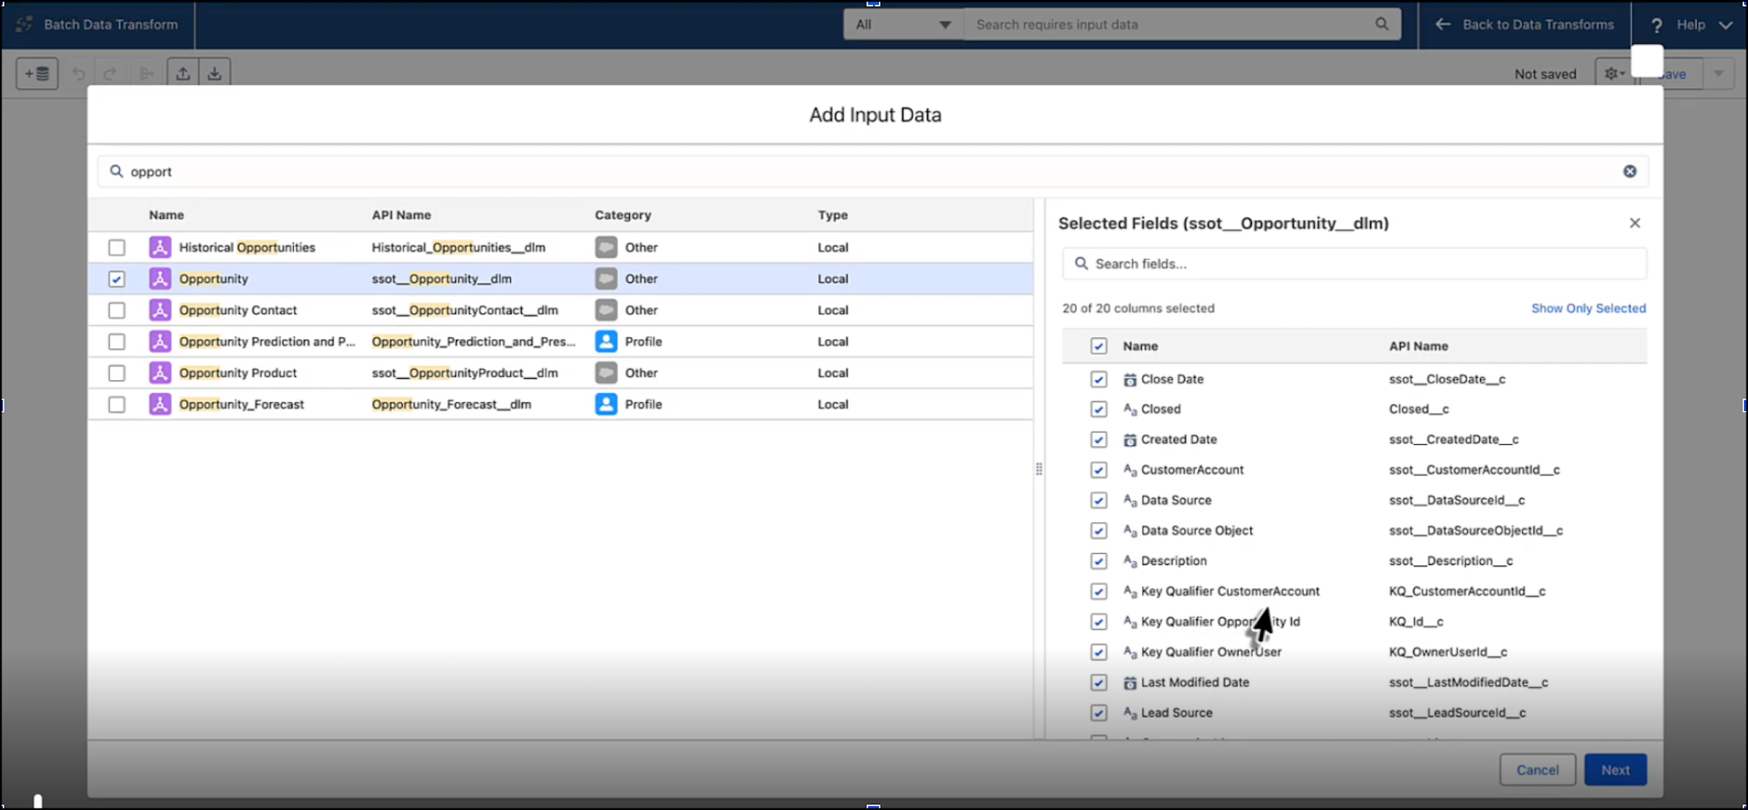Image resolution: width=1748 pixels, height=810 pixels.
Task: Click the Historical Opportunities object icon
Action: [x=160, y=247]
